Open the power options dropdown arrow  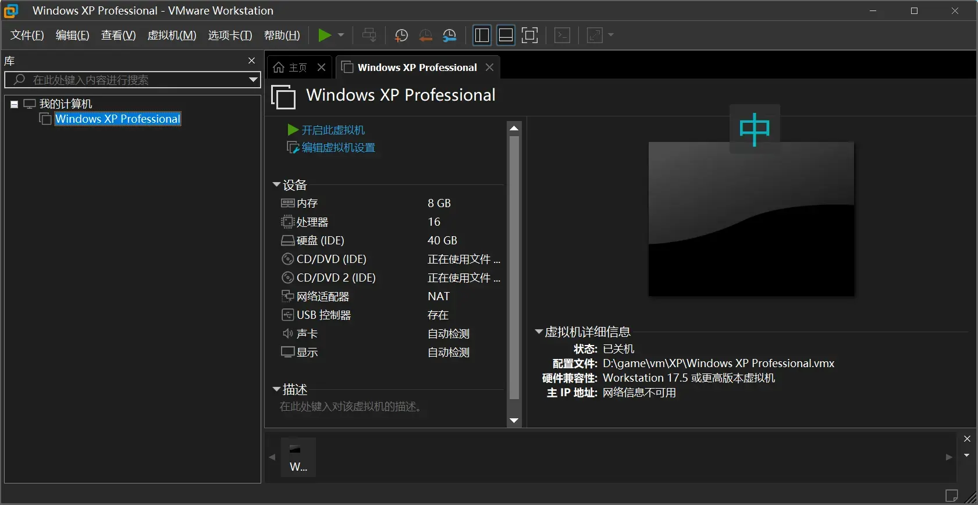[341, 35]
